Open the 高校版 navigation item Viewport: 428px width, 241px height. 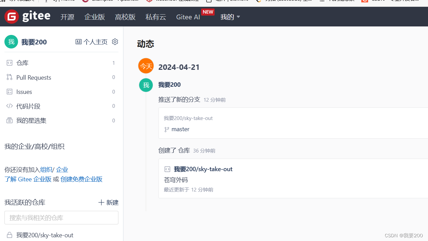(125, 17)
